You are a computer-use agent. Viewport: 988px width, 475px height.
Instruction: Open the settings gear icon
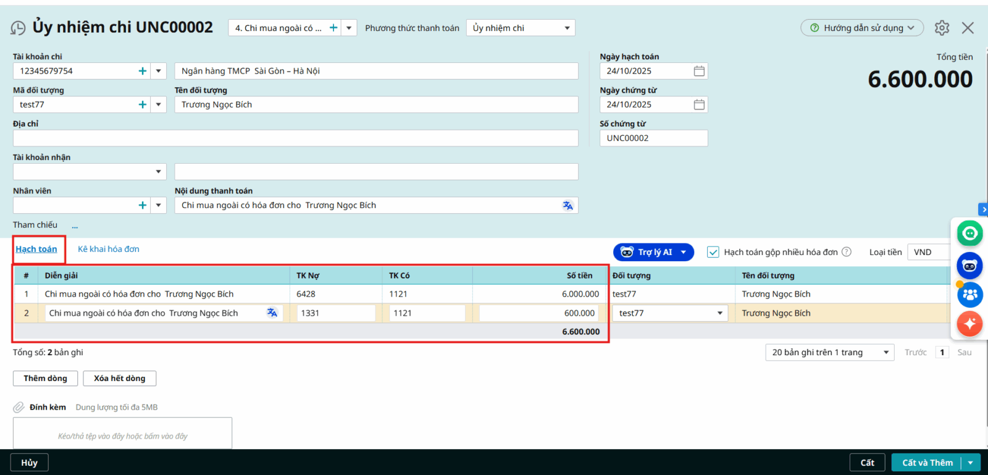coord(942,28)
